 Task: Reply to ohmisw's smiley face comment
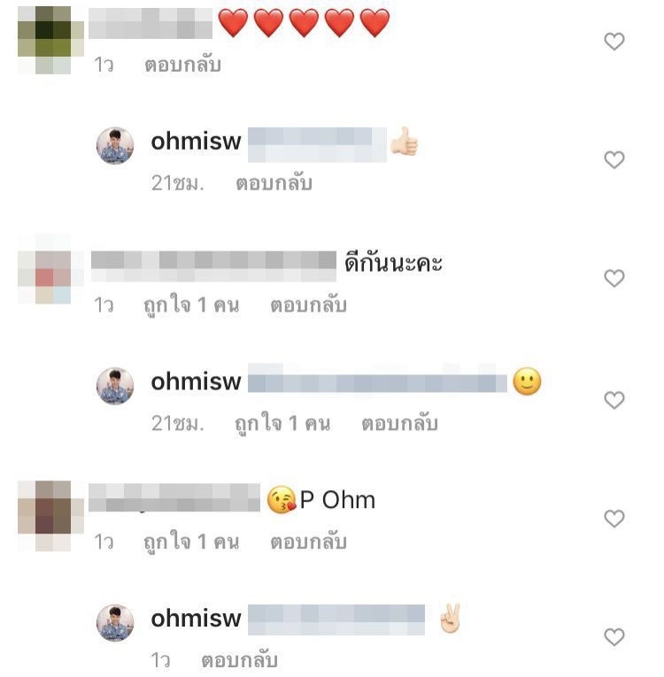click(x=399, y=424)
